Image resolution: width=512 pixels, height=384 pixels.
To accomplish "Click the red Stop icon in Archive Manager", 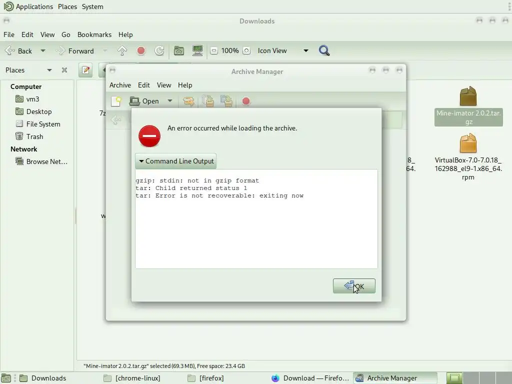I will coord(246,101).
